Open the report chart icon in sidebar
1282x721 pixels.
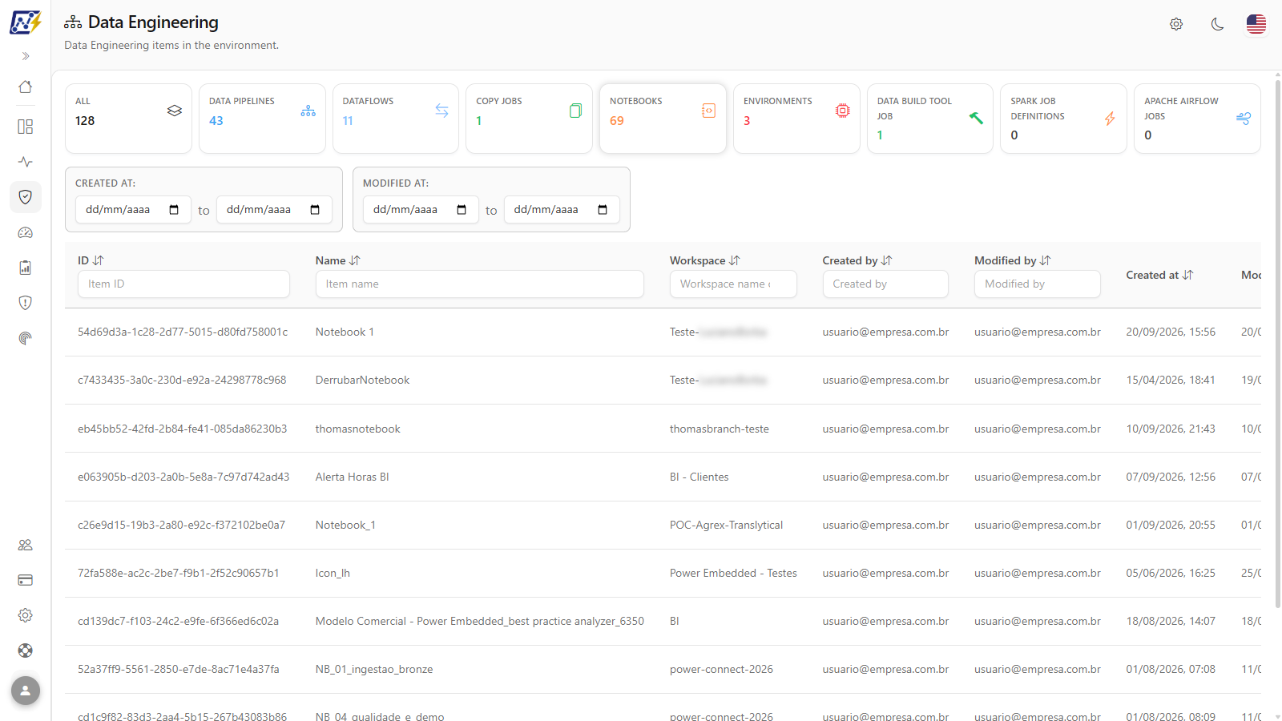tap(26, 268)
